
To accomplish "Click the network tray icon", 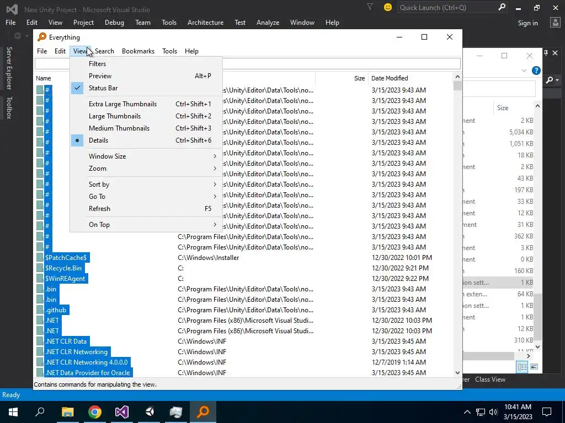I will 481,412.
